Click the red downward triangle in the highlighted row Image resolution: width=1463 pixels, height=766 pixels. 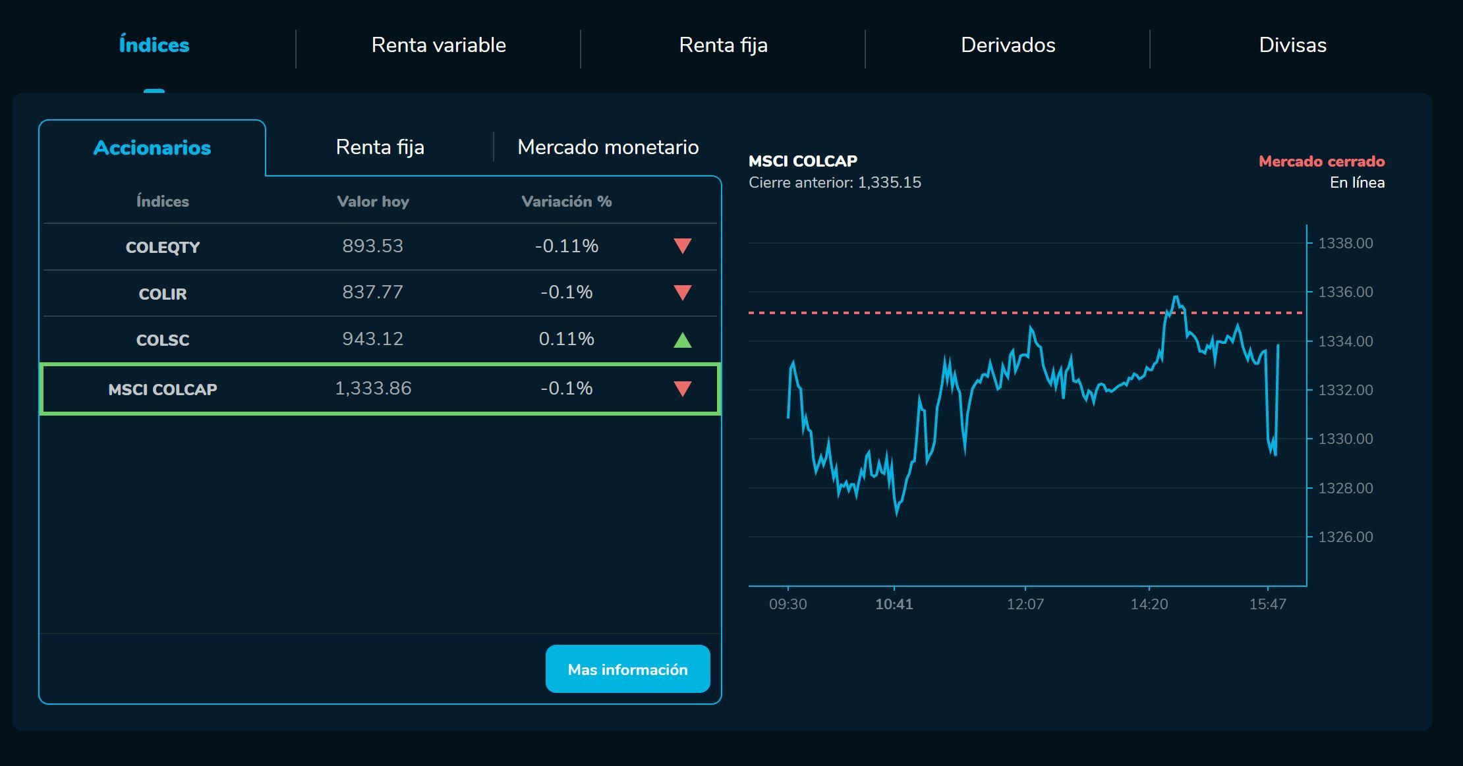682,389
